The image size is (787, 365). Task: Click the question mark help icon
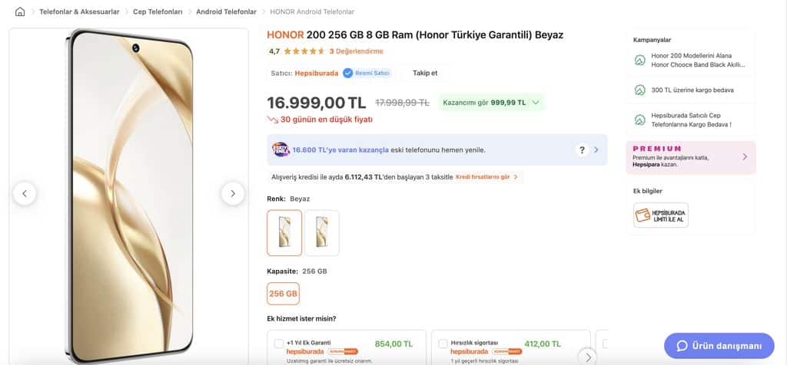coord(583,150)
